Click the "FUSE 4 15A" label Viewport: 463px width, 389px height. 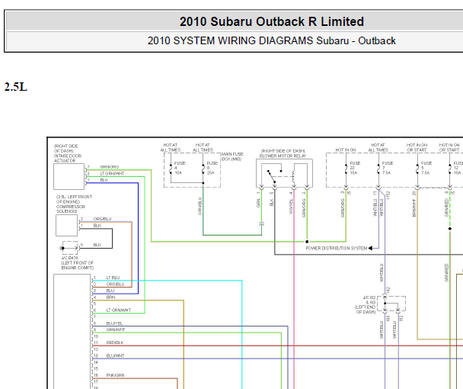[179, 168]
